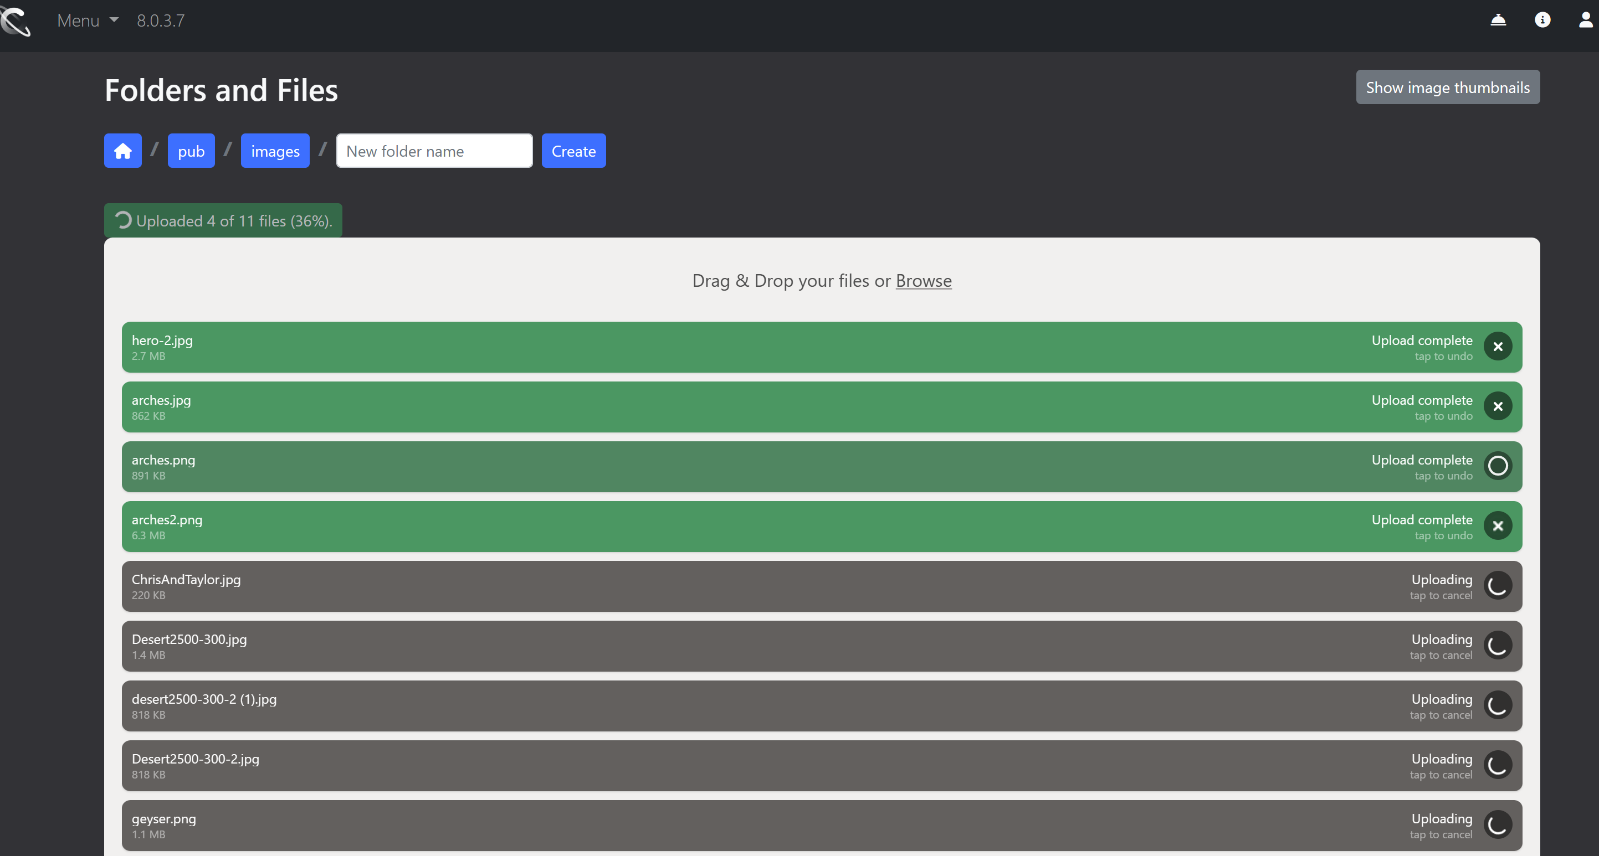Screen dimensions: 1599x856
Task: Navigate to the images folder breadcrumb
Action: (275, 151)
